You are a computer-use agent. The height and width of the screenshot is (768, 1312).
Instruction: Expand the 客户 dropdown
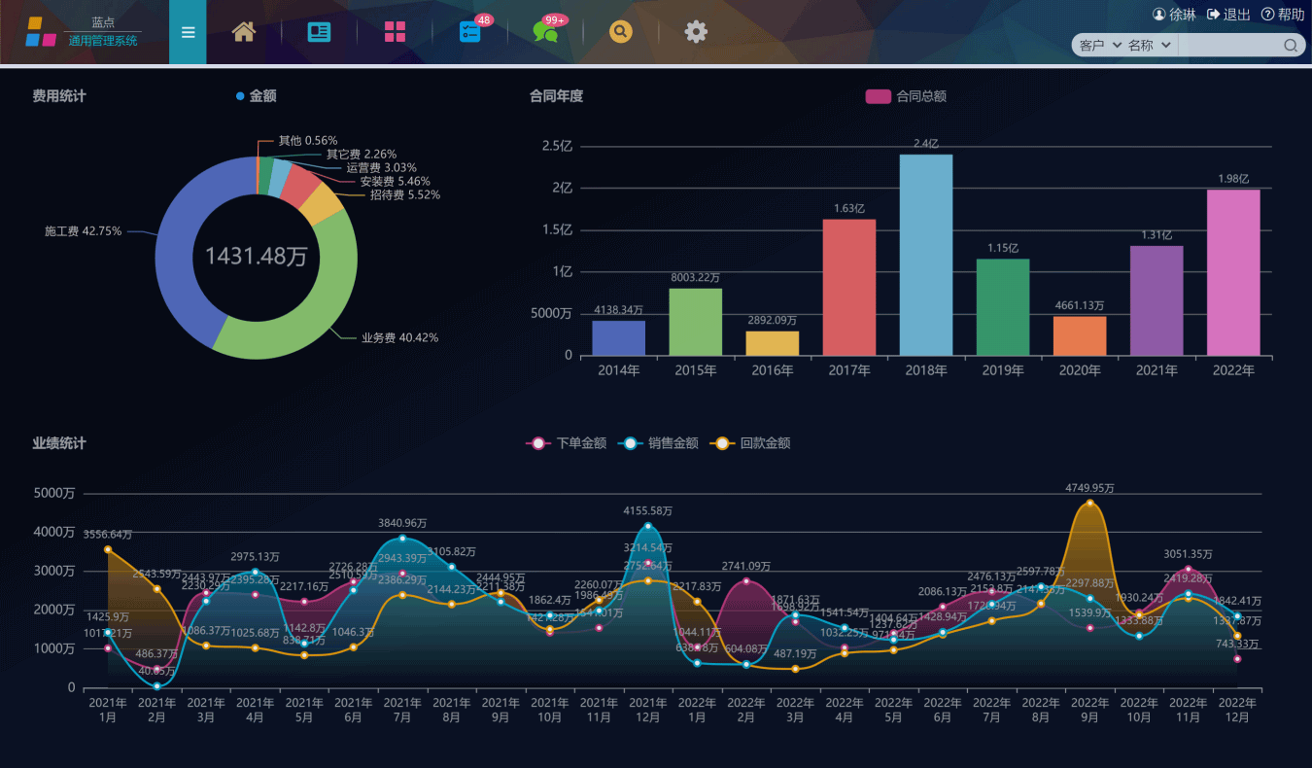(x=1100, y=46)
